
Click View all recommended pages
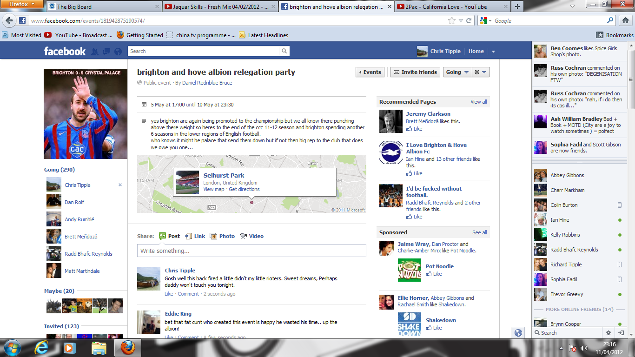point(479,102)
